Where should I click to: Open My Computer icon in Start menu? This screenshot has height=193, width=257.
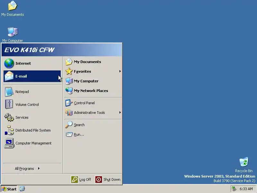pos(69,81)
